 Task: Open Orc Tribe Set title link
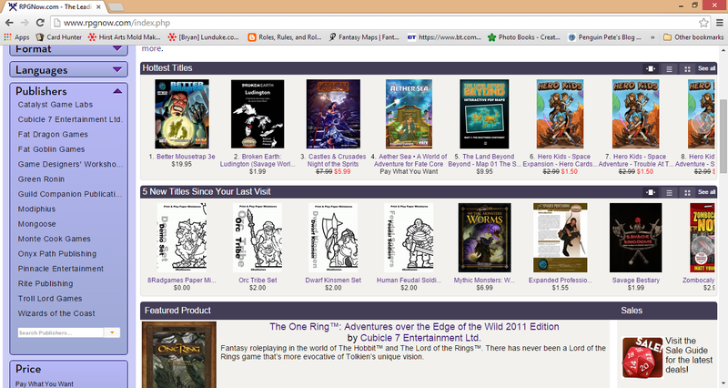258,281
